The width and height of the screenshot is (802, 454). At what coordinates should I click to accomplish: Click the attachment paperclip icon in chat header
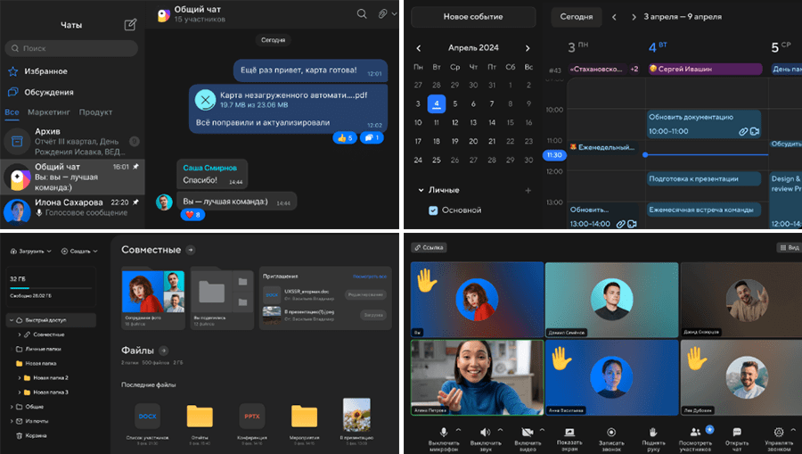point(382,13)
